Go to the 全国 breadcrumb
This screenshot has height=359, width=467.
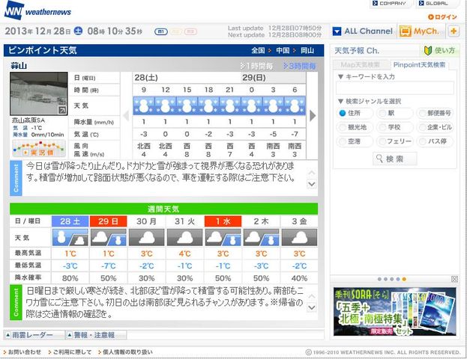pos(258,51)
